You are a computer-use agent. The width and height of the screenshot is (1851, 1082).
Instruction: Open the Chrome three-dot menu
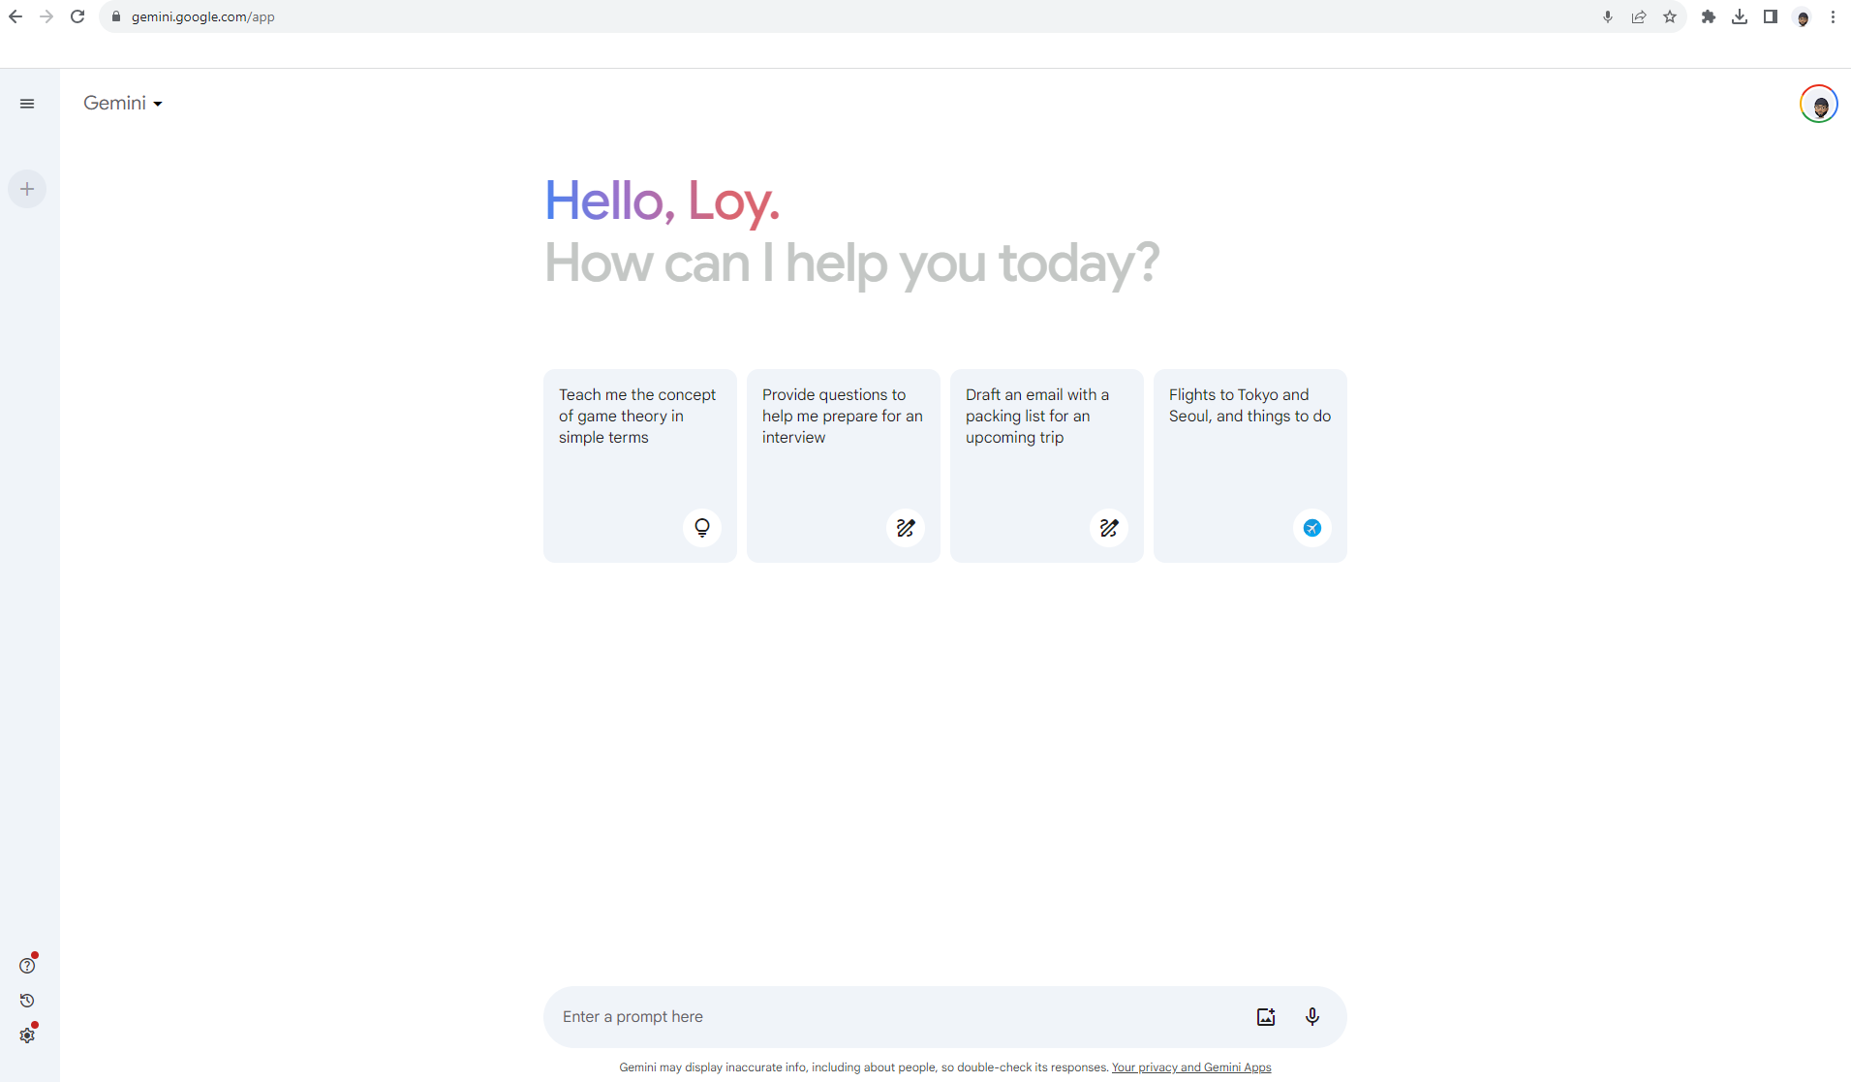coord(1832,16)
